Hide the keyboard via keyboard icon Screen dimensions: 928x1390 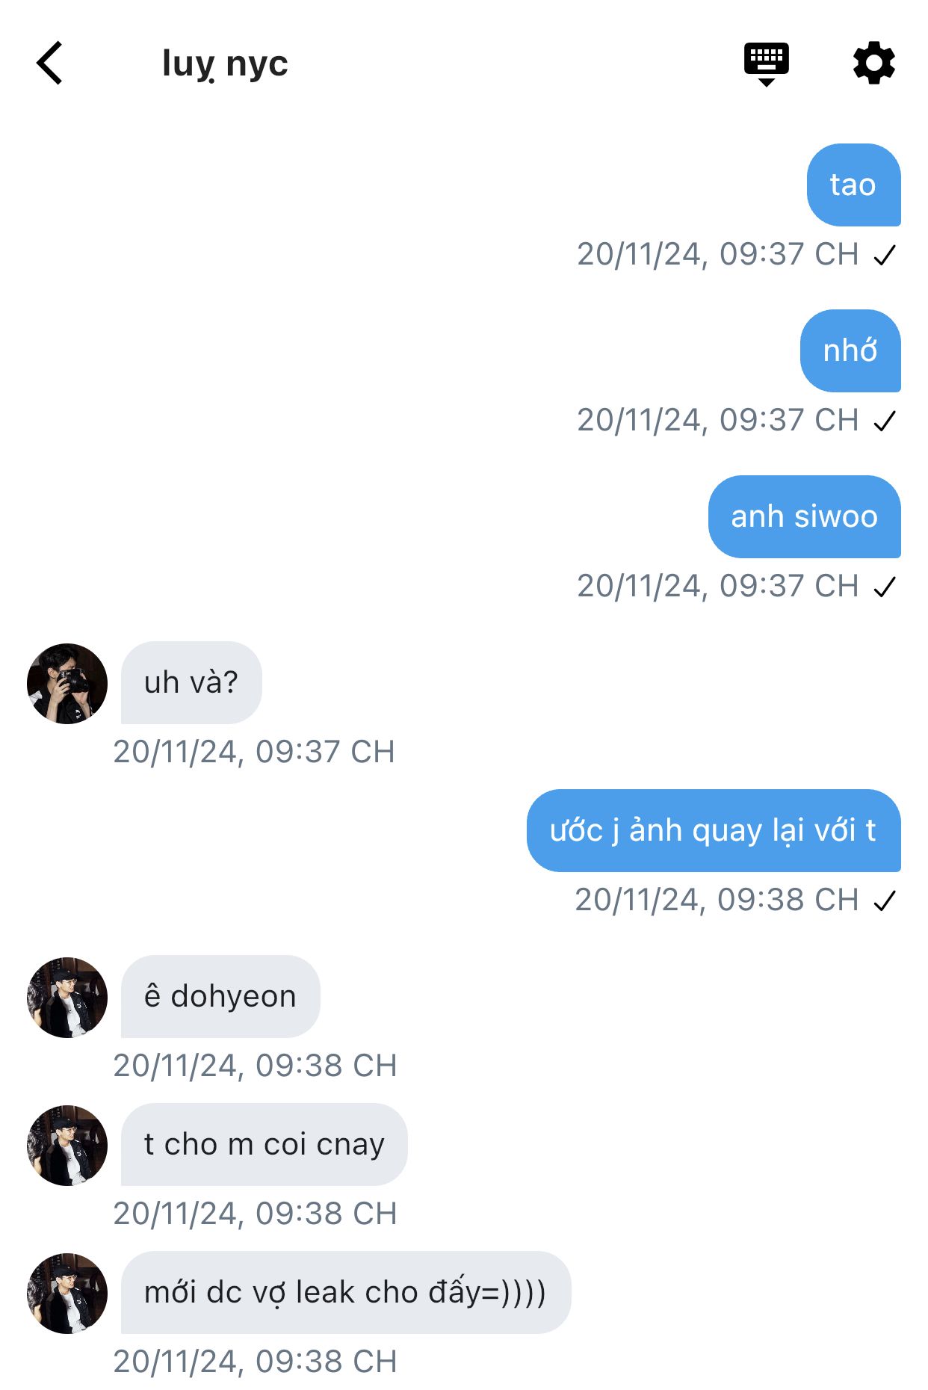[x=767, y=64]
